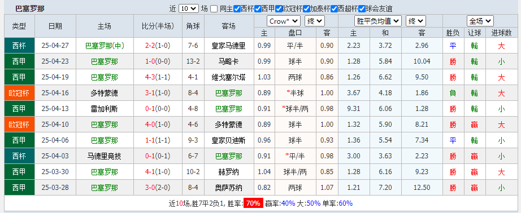521x213 pixels.
Task: Uncheck the 西超杯 filter checkbox
Action: point(335,9)
